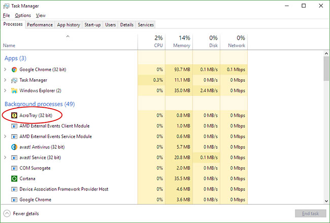This screenshot has width=330, height=223.
Task: Click the scrollbar up arrow
Action: pyautogui.click(x=326, y=53)
